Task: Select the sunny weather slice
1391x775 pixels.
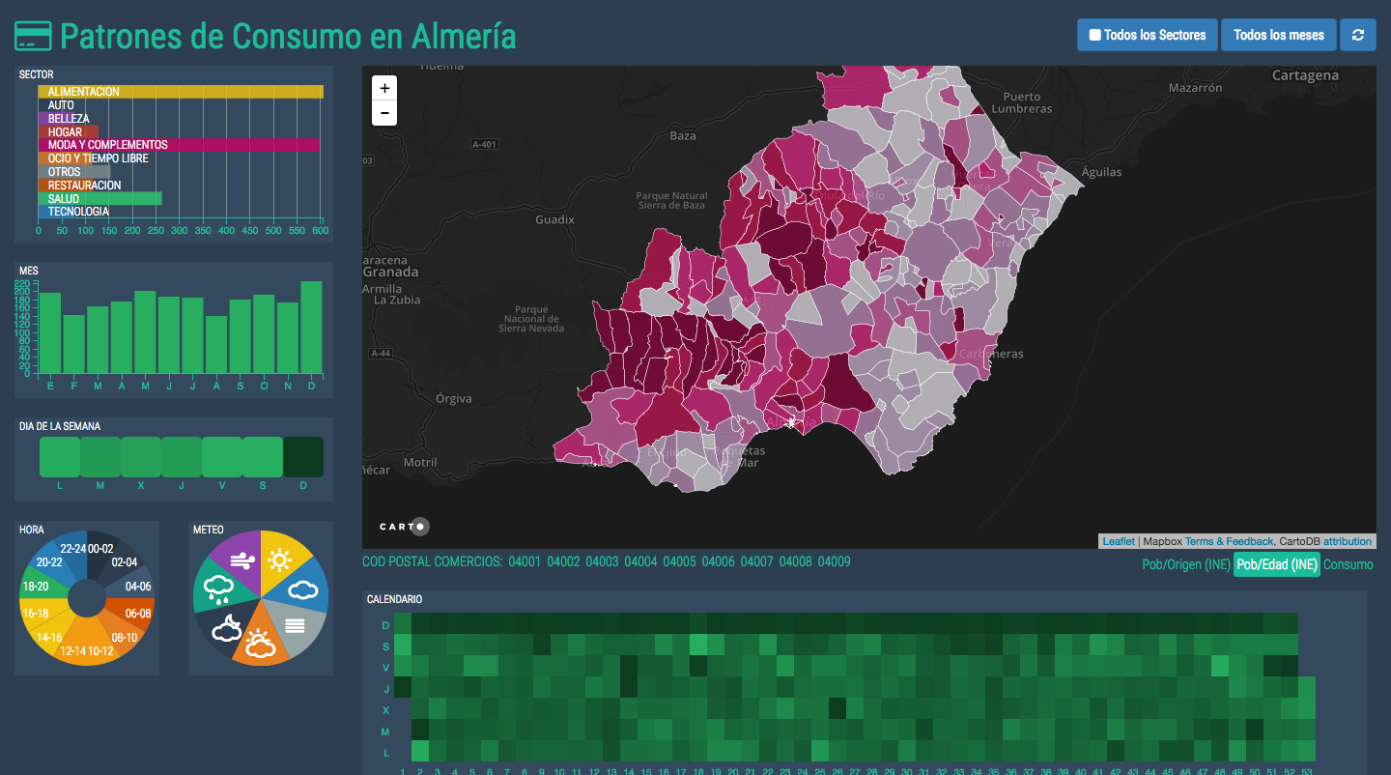Action: click(x=280, y=559)
